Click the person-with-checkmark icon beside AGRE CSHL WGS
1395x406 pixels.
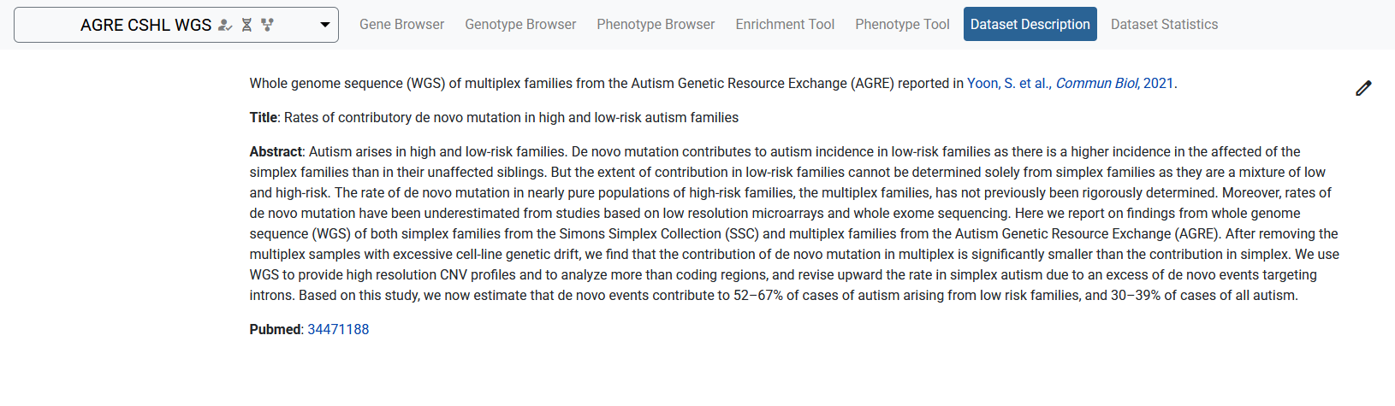225,25
